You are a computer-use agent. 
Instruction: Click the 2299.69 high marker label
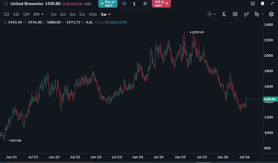[x=198, y=32]
